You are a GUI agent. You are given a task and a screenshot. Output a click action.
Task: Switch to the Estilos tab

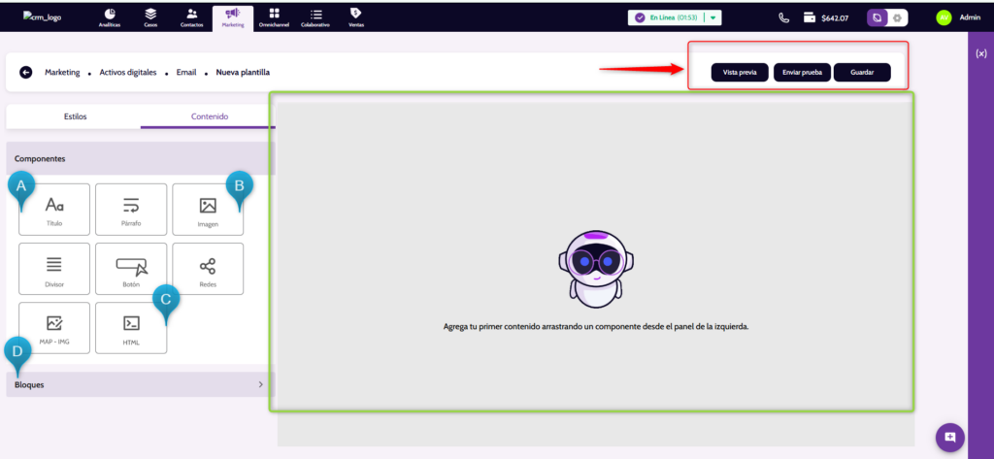(x=75, y=116)
